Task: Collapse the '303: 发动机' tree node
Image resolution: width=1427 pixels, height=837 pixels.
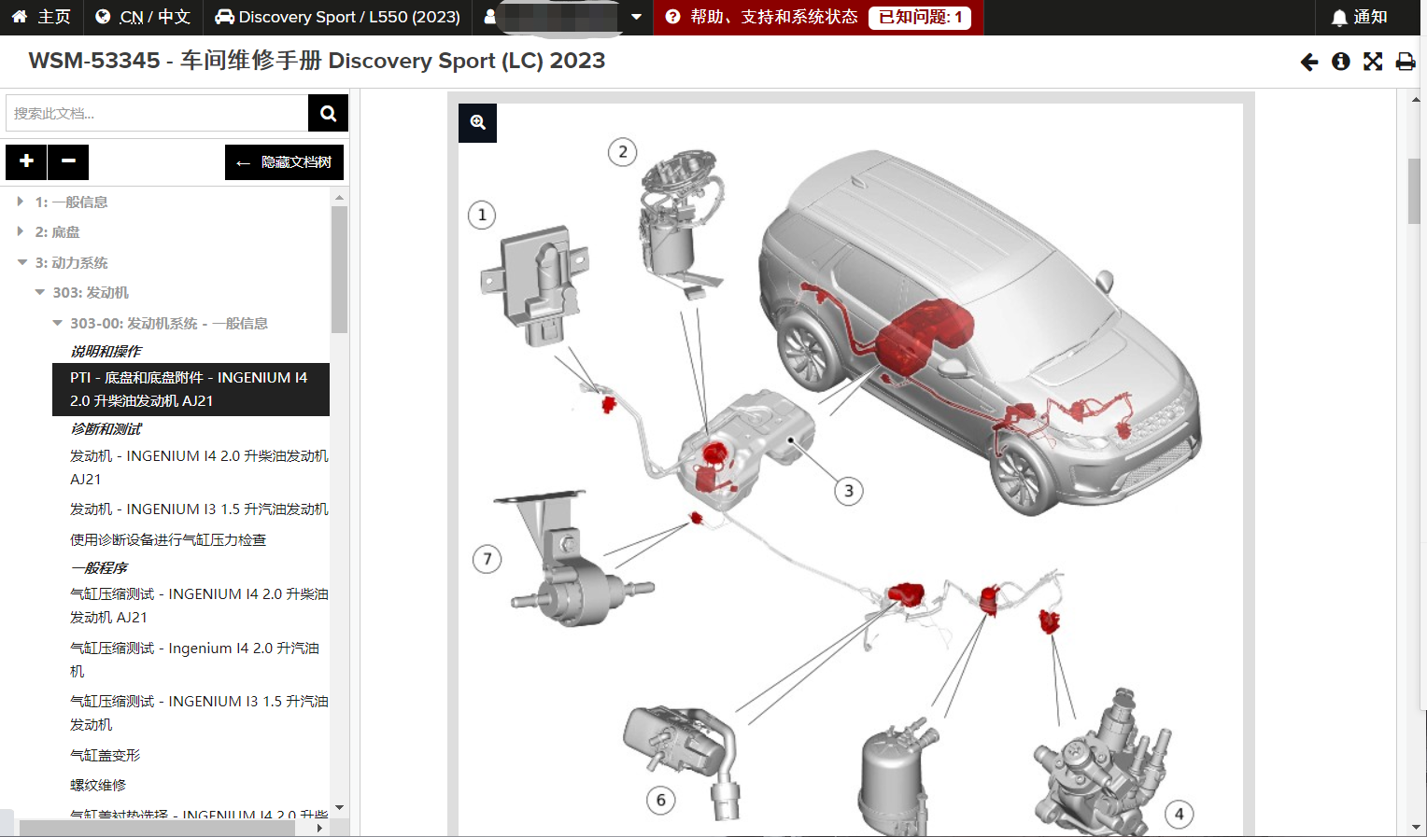Action: [x=39, y=292]
